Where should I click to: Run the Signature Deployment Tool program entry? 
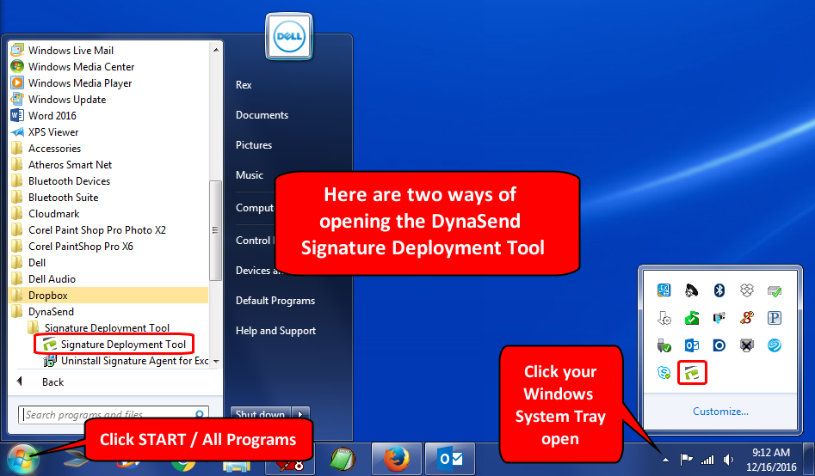click(x=114, y=345)
